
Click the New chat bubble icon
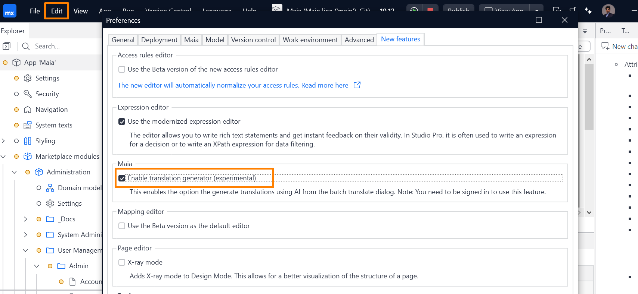tap(605, 46)
